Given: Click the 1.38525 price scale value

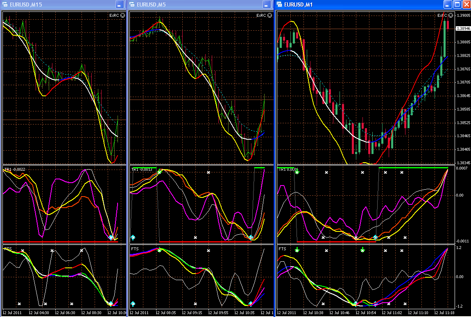Looking at the screenshot, I should tap(464, 122).
